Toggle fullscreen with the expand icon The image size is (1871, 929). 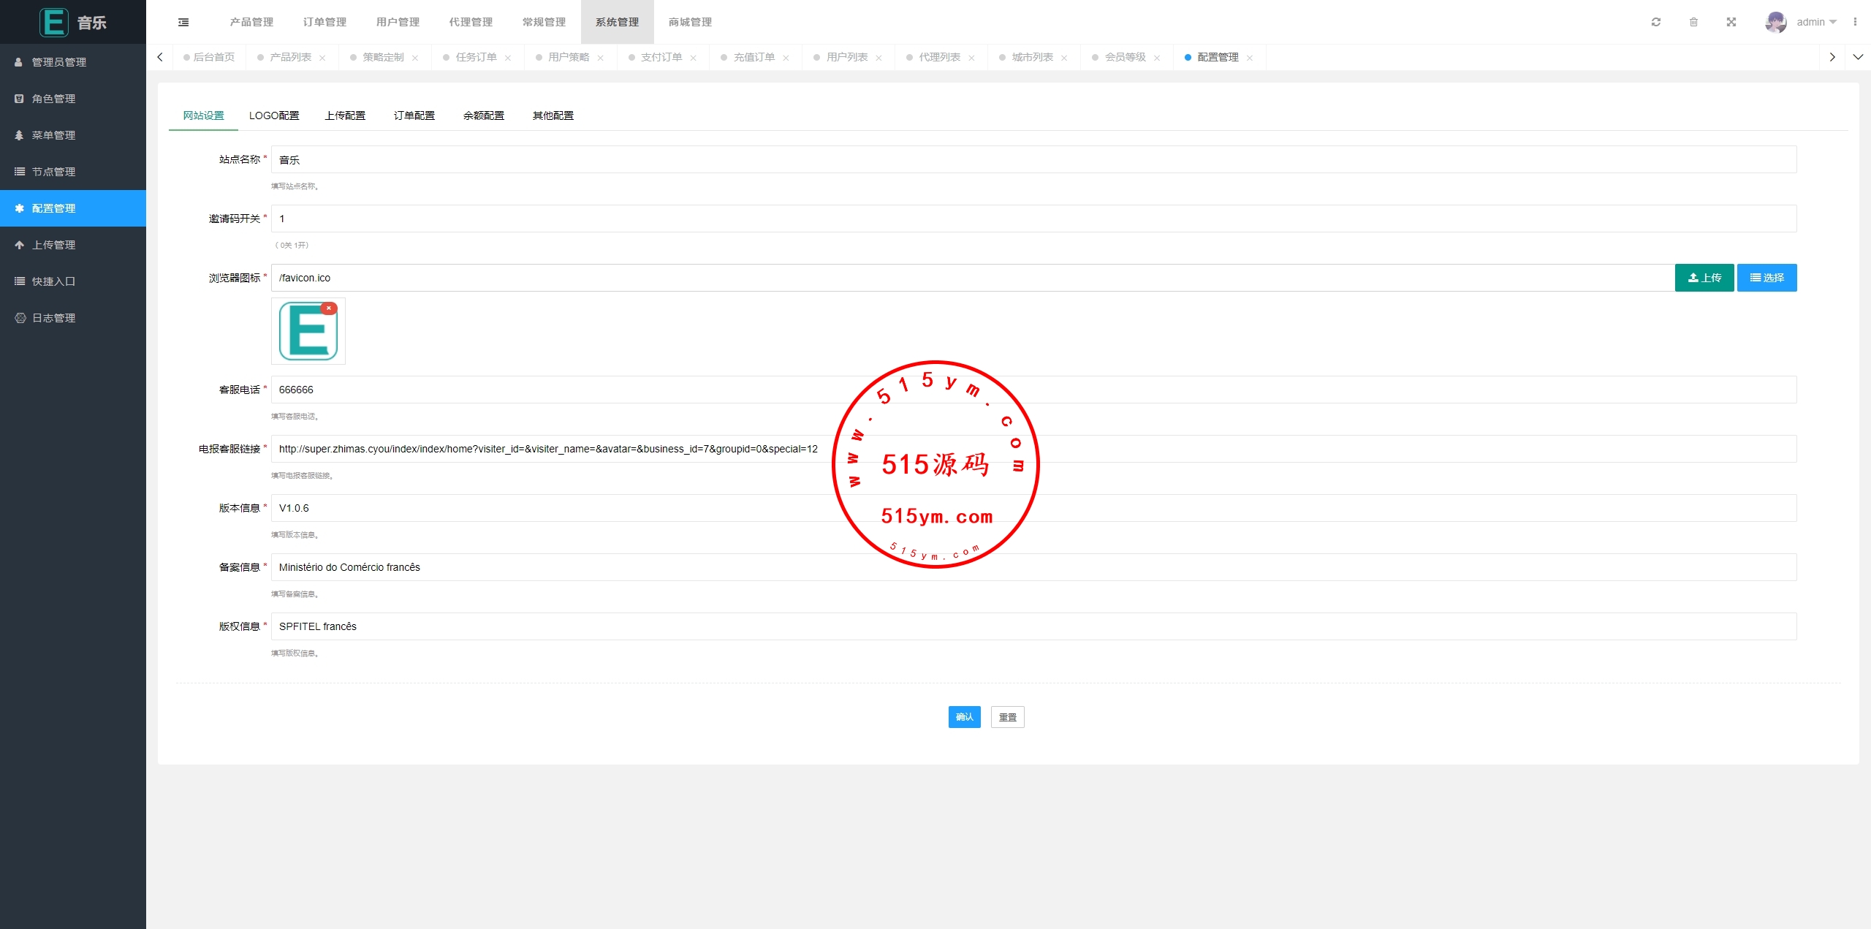point(1731,22)
